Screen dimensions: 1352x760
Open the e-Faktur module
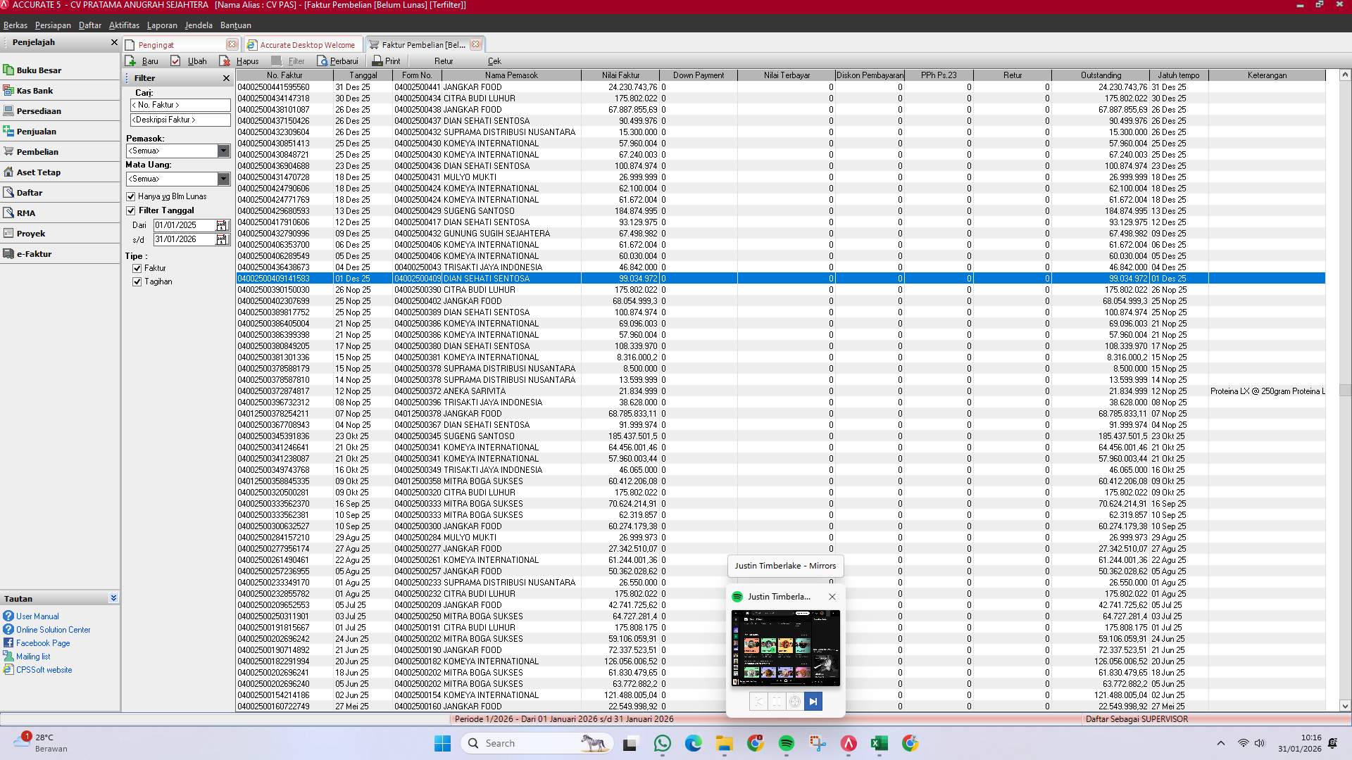click(x=35, y=253)
